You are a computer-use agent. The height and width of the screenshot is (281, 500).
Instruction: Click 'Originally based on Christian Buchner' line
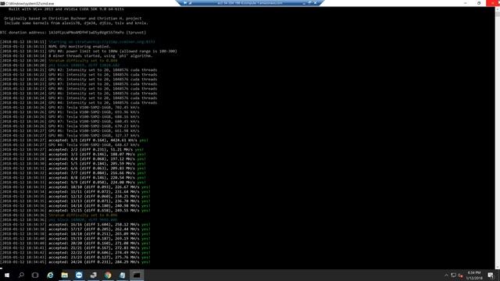click(x=73, y=18)
